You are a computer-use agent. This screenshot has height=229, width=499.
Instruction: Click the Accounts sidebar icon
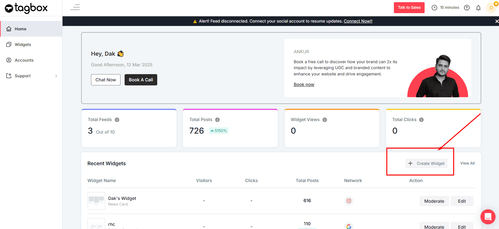click(9, 60)
